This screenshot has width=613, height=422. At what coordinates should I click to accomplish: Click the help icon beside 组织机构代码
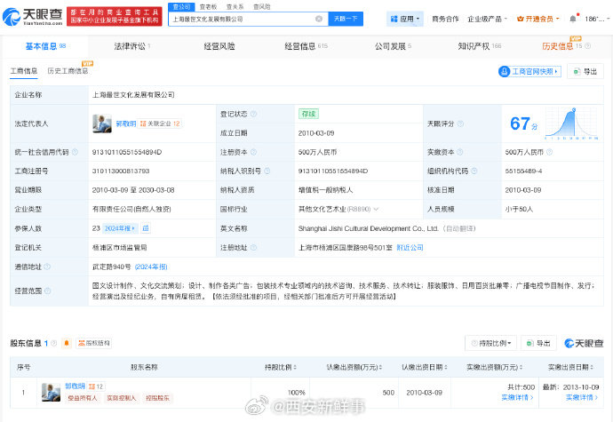474,171
